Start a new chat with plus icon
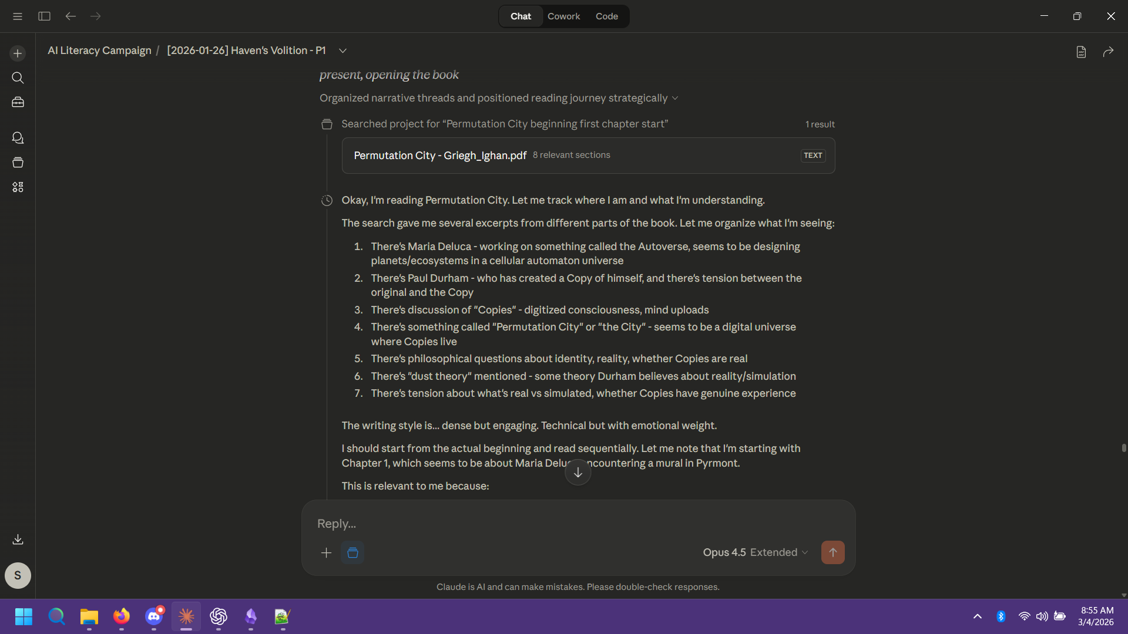 tap(18, 53)
